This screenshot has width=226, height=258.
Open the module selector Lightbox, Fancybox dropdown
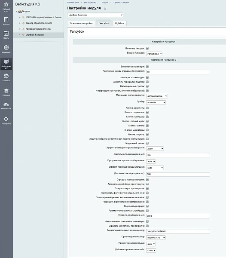click(95, 15)
